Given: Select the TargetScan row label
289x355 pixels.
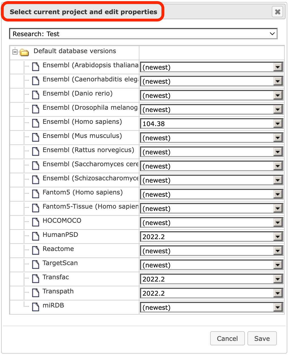Looking at the screenshot, I should click(60, 263).
